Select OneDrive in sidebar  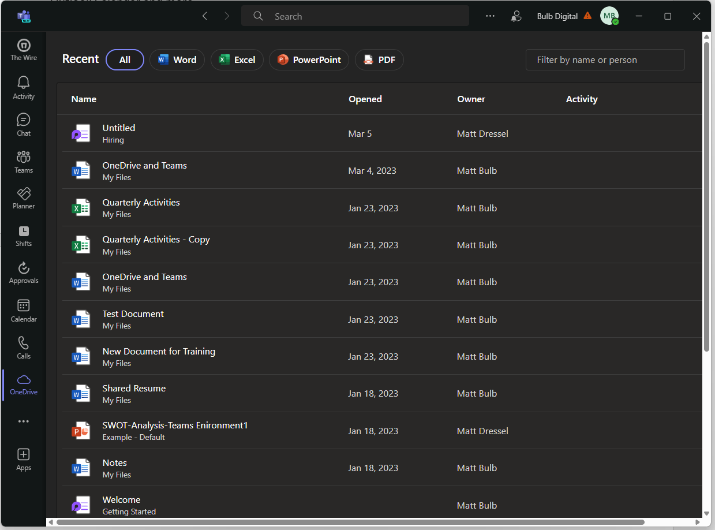24,385
